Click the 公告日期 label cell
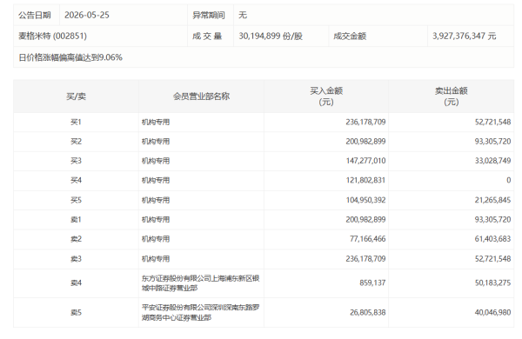522x339 pixels. pos(37,16)
